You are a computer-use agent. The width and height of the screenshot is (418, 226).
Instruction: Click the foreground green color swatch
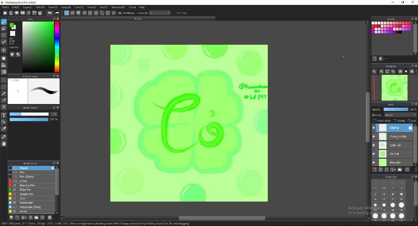coord(11,25)
